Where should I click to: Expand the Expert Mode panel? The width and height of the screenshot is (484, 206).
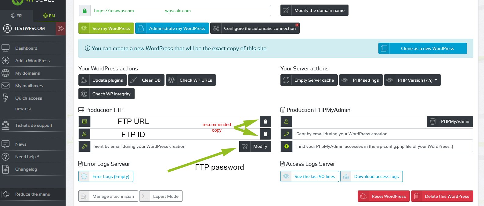point(161,196)
